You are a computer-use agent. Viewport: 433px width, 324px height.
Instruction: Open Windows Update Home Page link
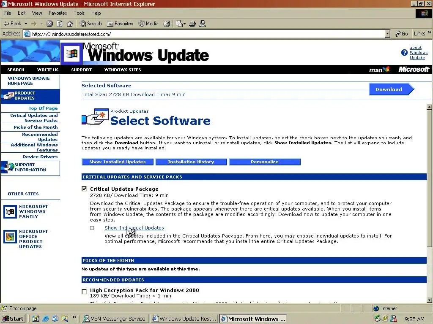[29, 81]
